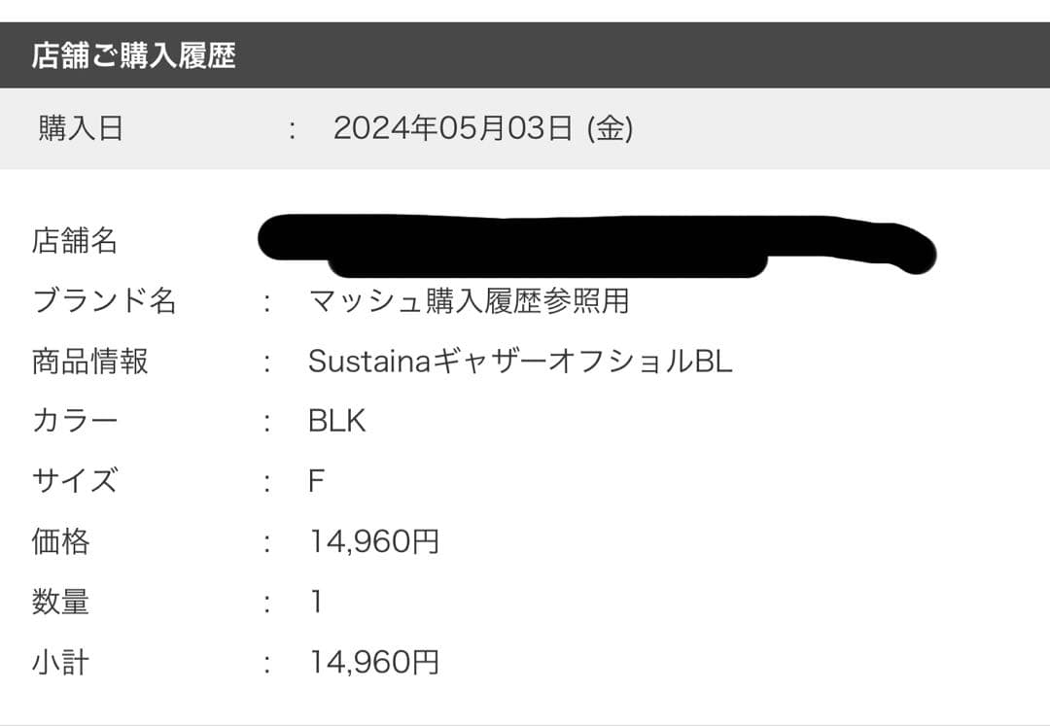Select the price 14,960円 beside 価格
Viewport: 1050px width, 726px height.
click(x=374, y=540)
